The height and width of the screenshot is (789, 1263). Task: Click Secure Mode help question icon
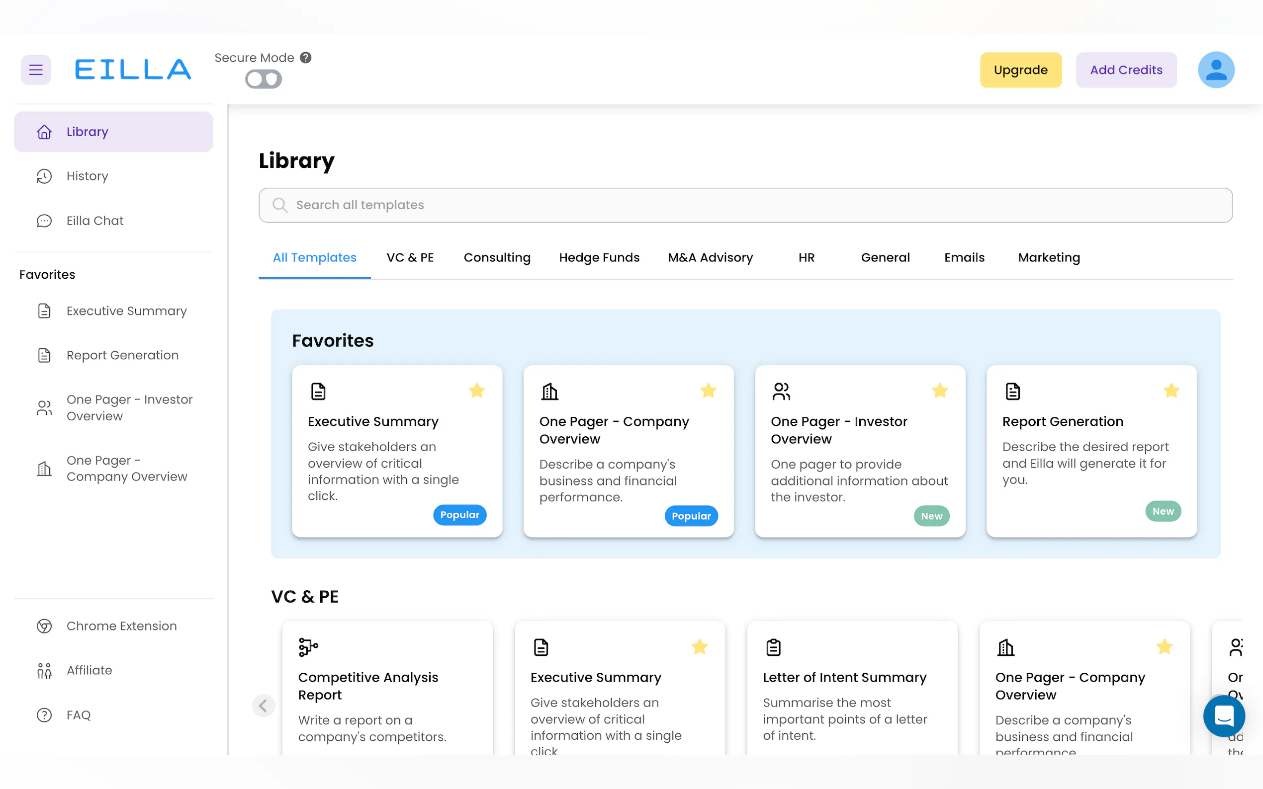pyautogui.click(x=306, y=58)
